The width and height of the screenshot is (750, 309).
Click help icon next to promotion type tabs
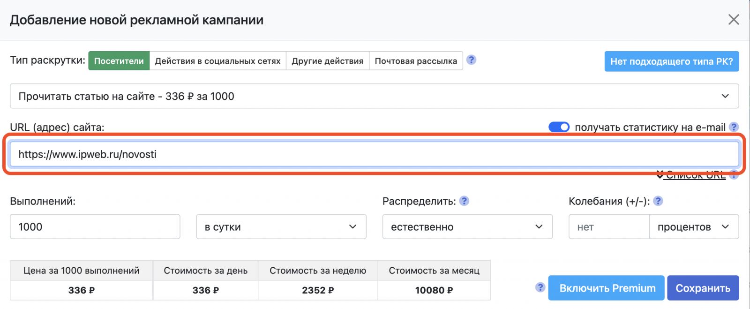[472, 60]
